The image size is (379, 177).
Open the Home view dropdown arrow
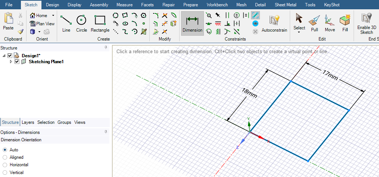coord(53,16)
